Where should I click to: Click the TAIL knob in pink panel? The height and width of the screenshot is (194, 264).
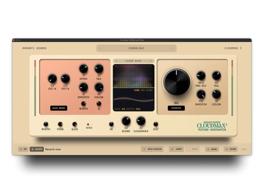99,68
